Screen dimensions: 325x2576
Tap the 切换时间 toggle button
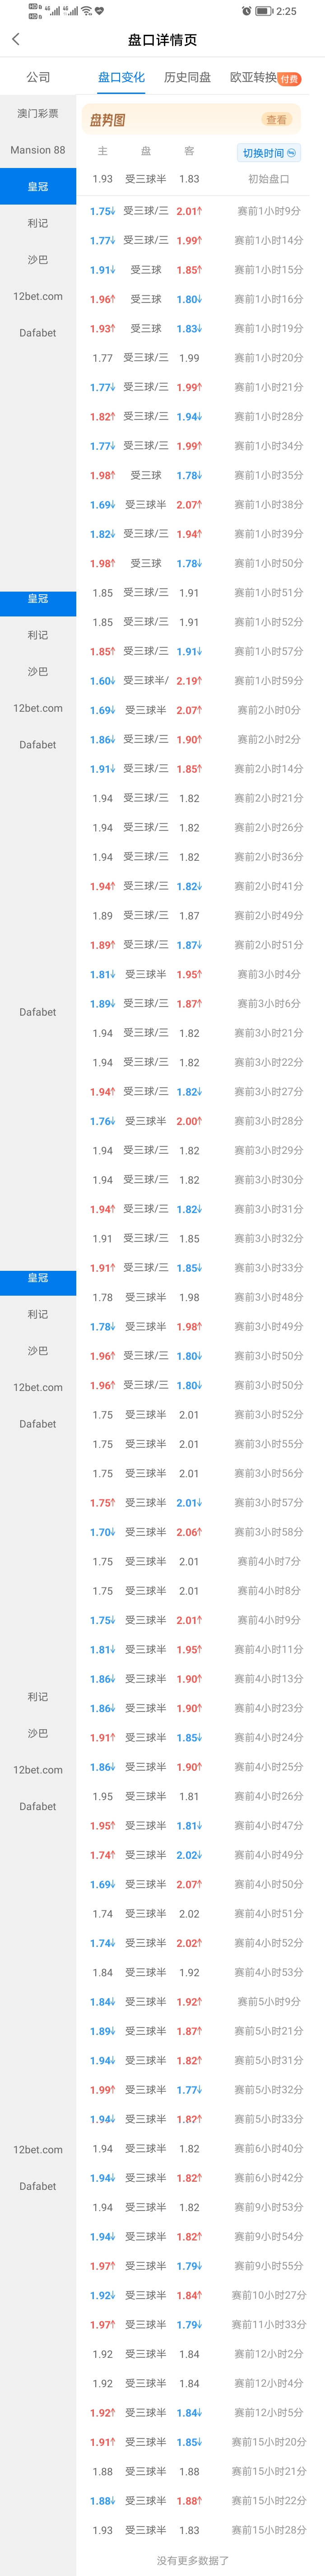click(269, 153)
